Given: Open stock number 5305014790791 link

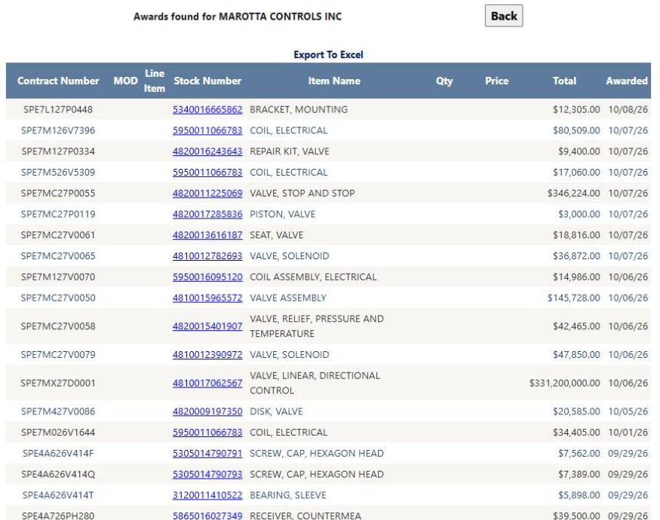Looking at the screenshot, I should click(x=207, y=454).
